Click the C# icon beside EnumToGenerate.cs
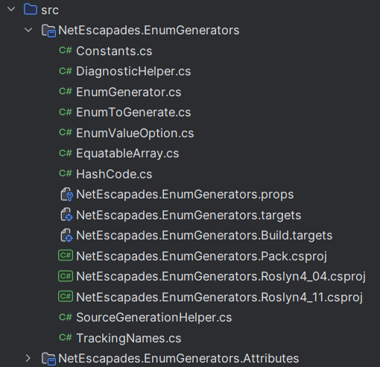This screenshot has width=380, height=367. click(x=66, y=112)
